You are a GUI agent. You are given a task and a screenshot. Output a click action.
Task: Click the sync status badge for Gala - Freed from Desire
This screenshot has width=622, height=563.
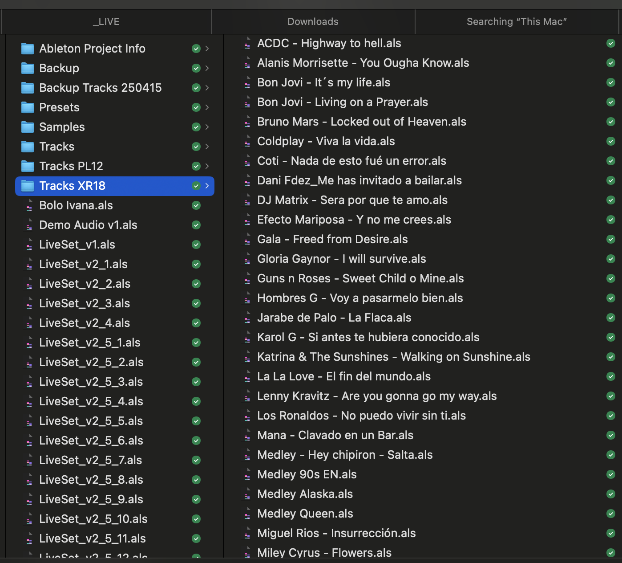611,239
